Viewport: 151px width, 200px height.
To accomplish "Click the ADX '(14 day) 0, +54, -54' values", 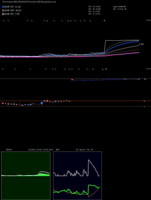I will (x=84, y=150).
